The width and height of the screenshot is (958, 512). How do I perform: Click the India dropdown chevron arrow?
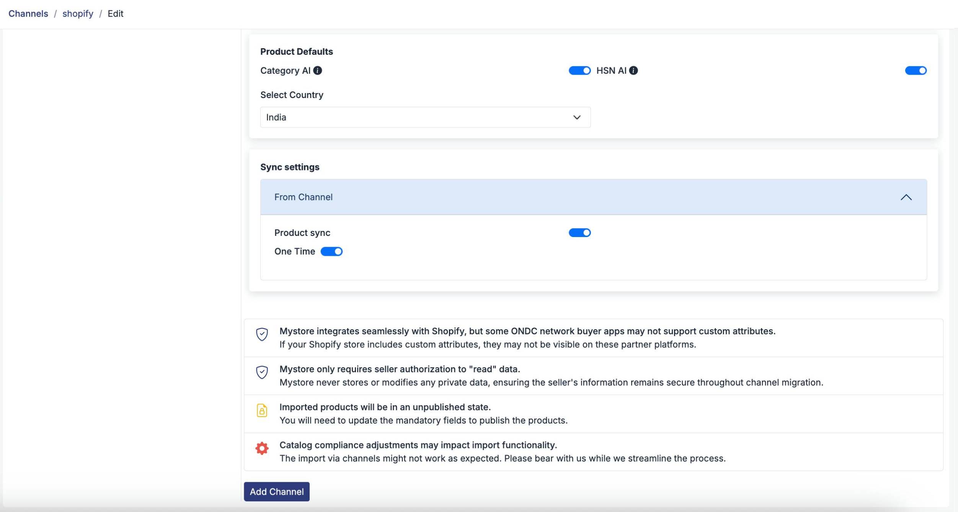pyautogui.click(x=576, y=117)
